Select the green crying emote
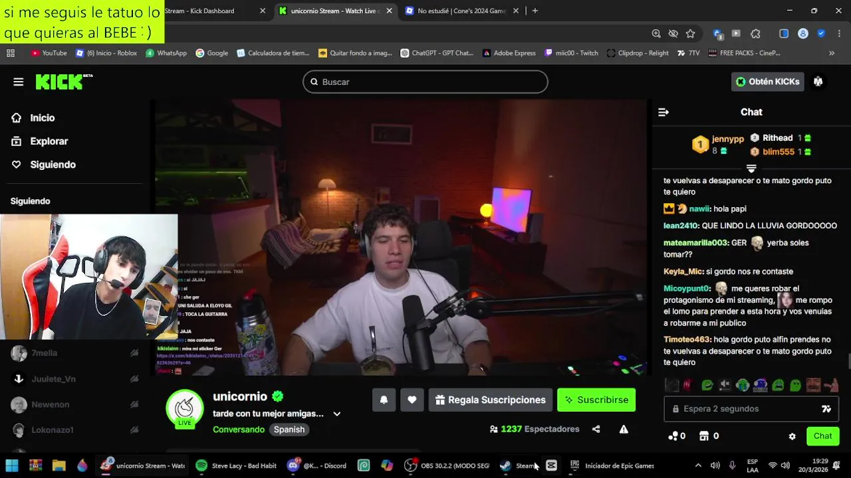The width and height of the screenshot is (851, 478). click(x=743, y=385)
